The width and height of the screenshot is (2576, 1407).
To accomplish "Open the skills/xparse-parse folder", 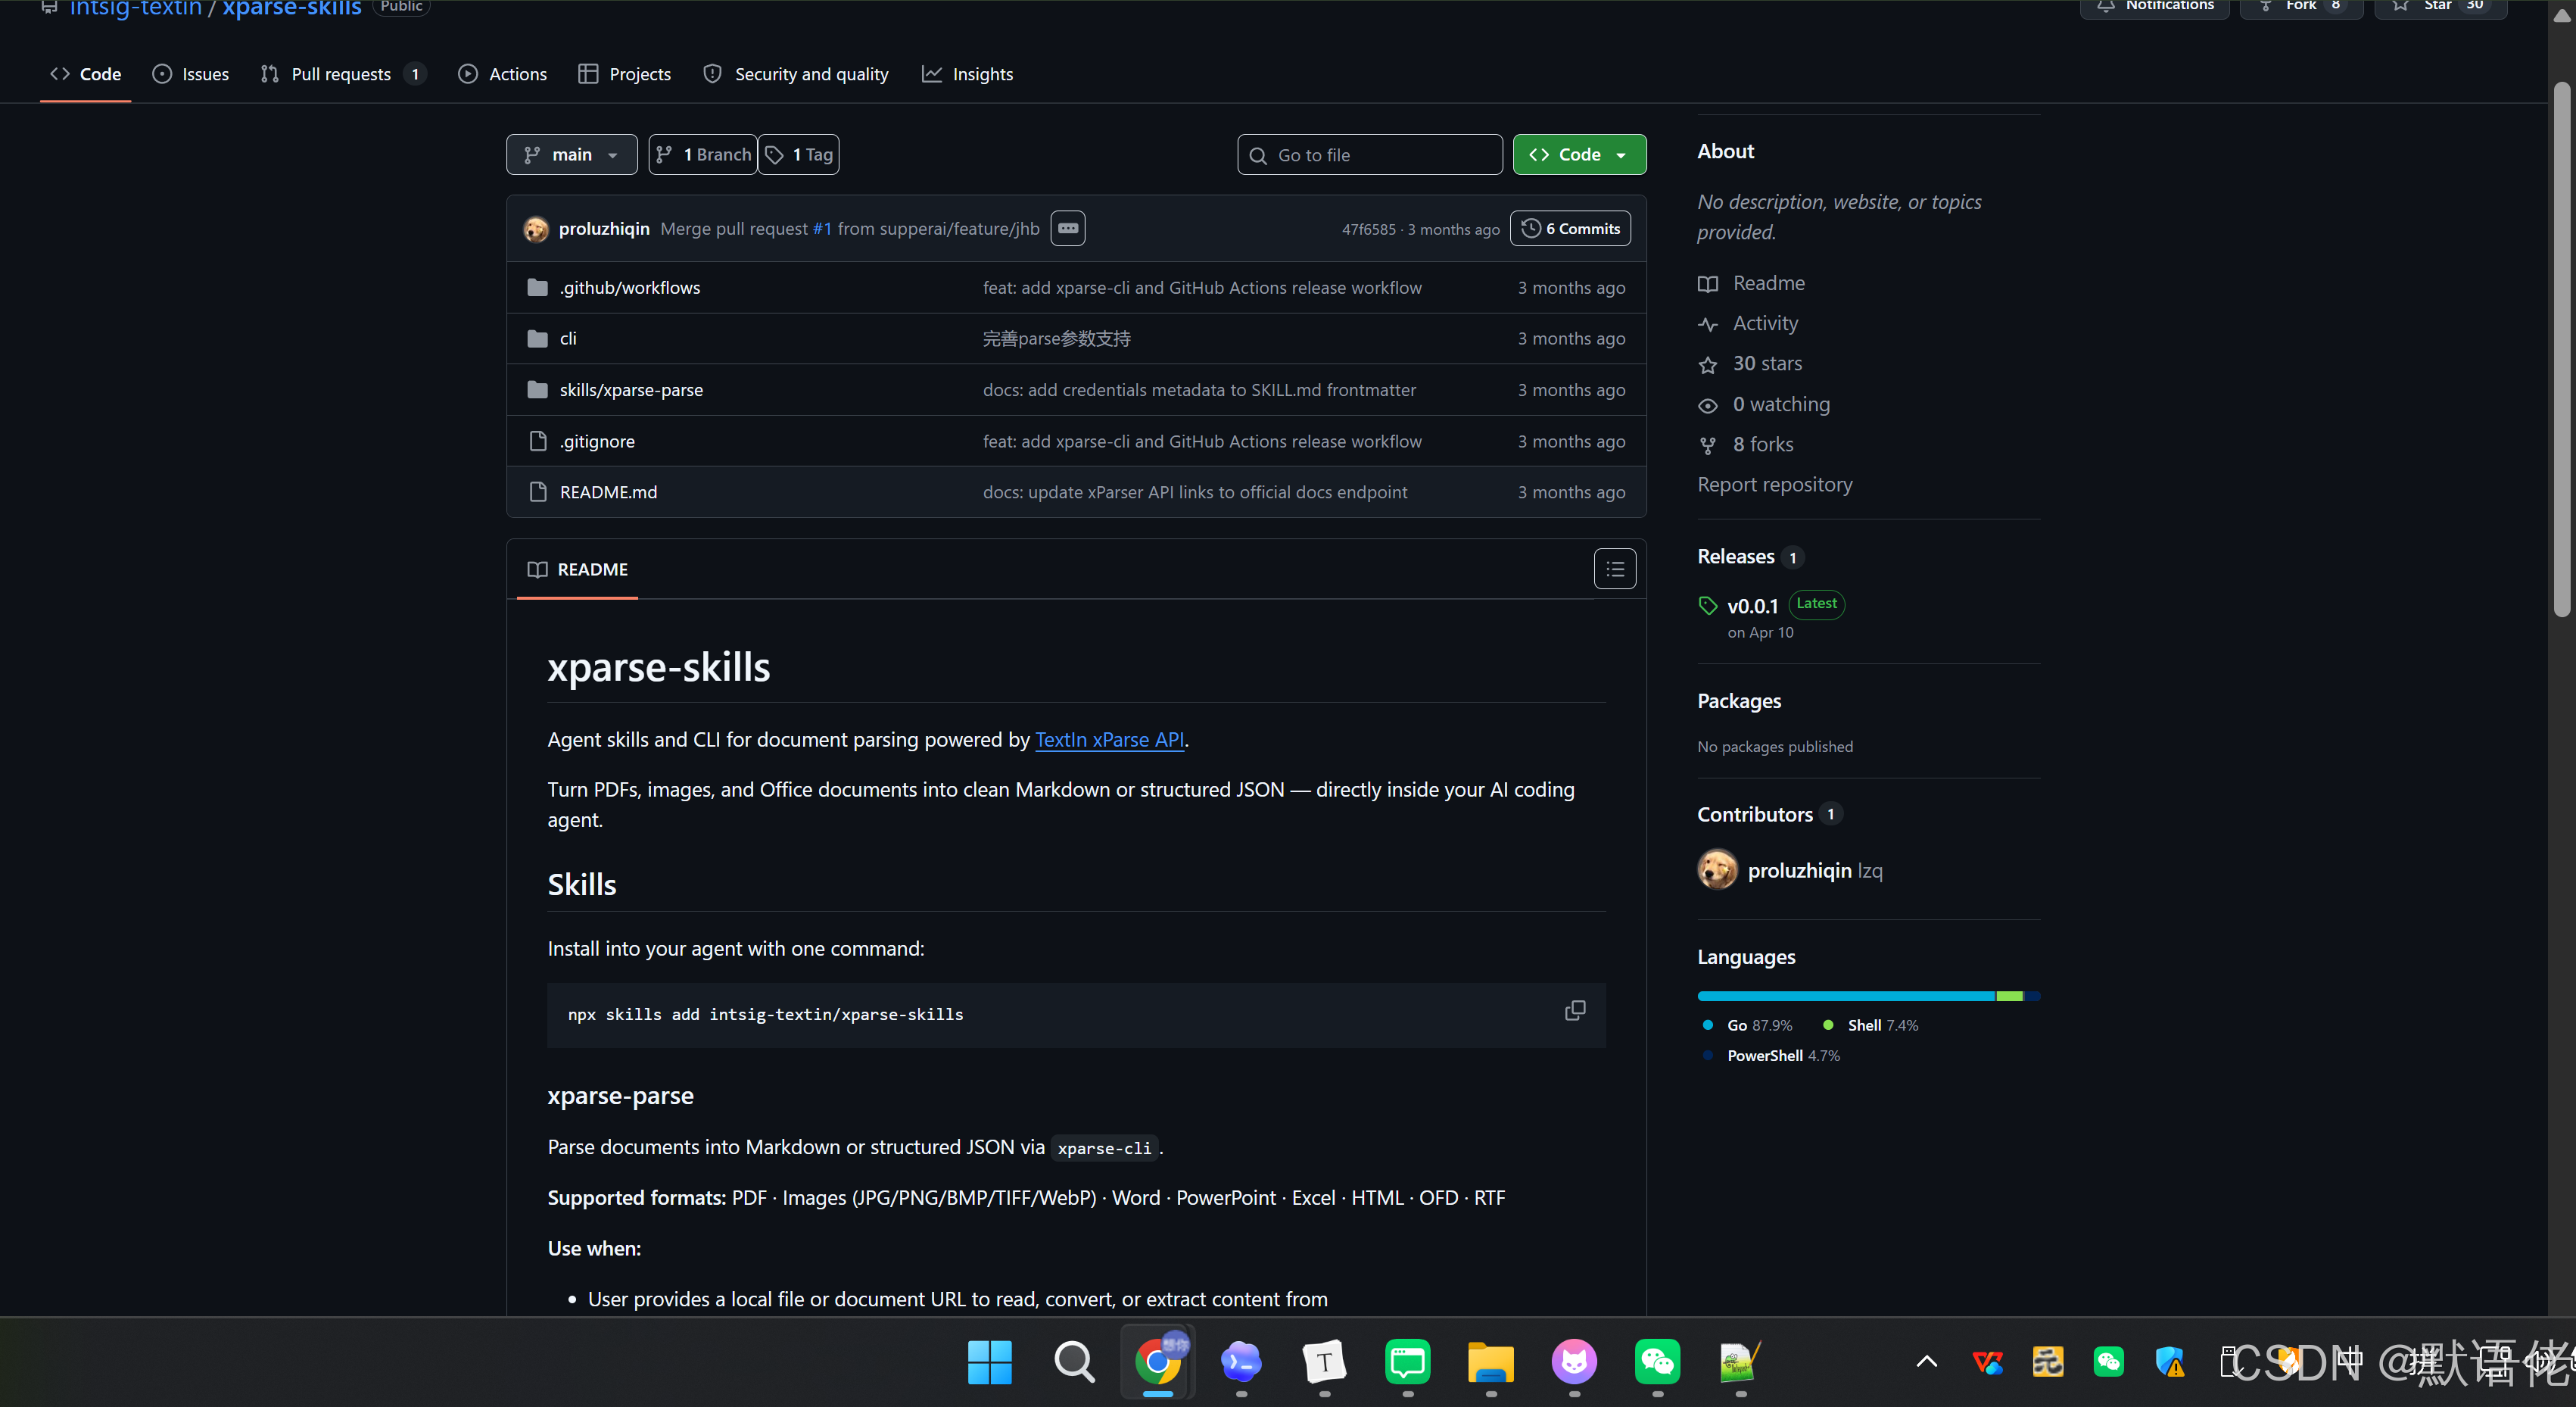I will click(x=631, y=389).
